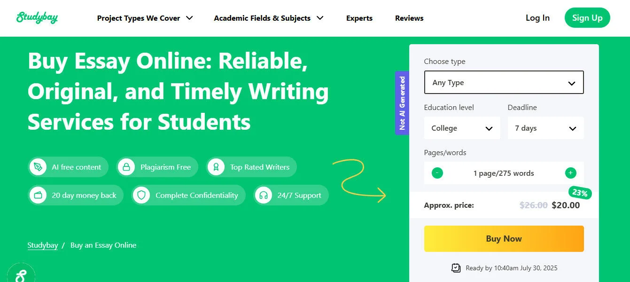Click the AI free content pen icon

click(x=38, y=167)
